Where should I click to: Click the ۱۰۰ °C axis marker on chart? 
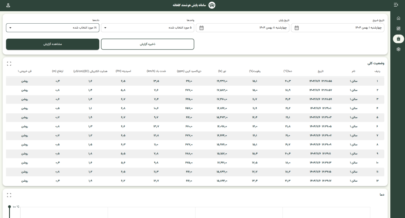pyautogui.click(x=16, y=206)
